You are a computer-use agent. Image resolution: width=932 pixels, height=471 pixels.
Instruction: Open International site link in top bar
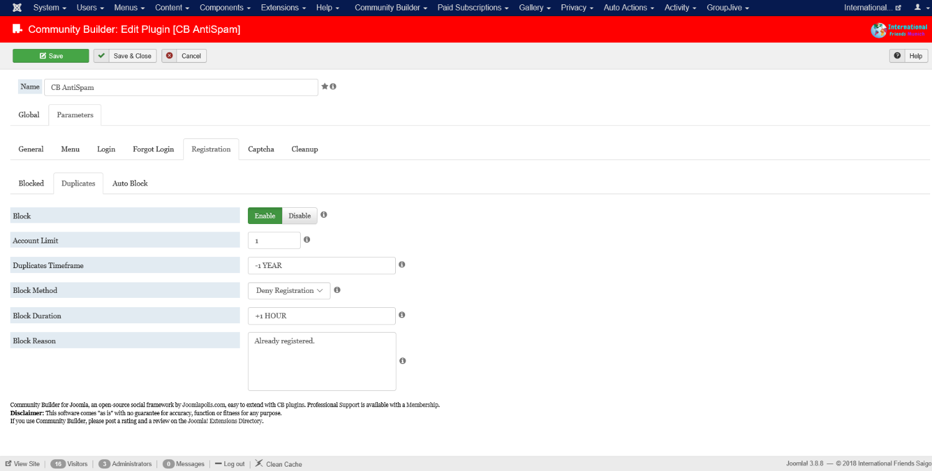[x=872, y=7]
